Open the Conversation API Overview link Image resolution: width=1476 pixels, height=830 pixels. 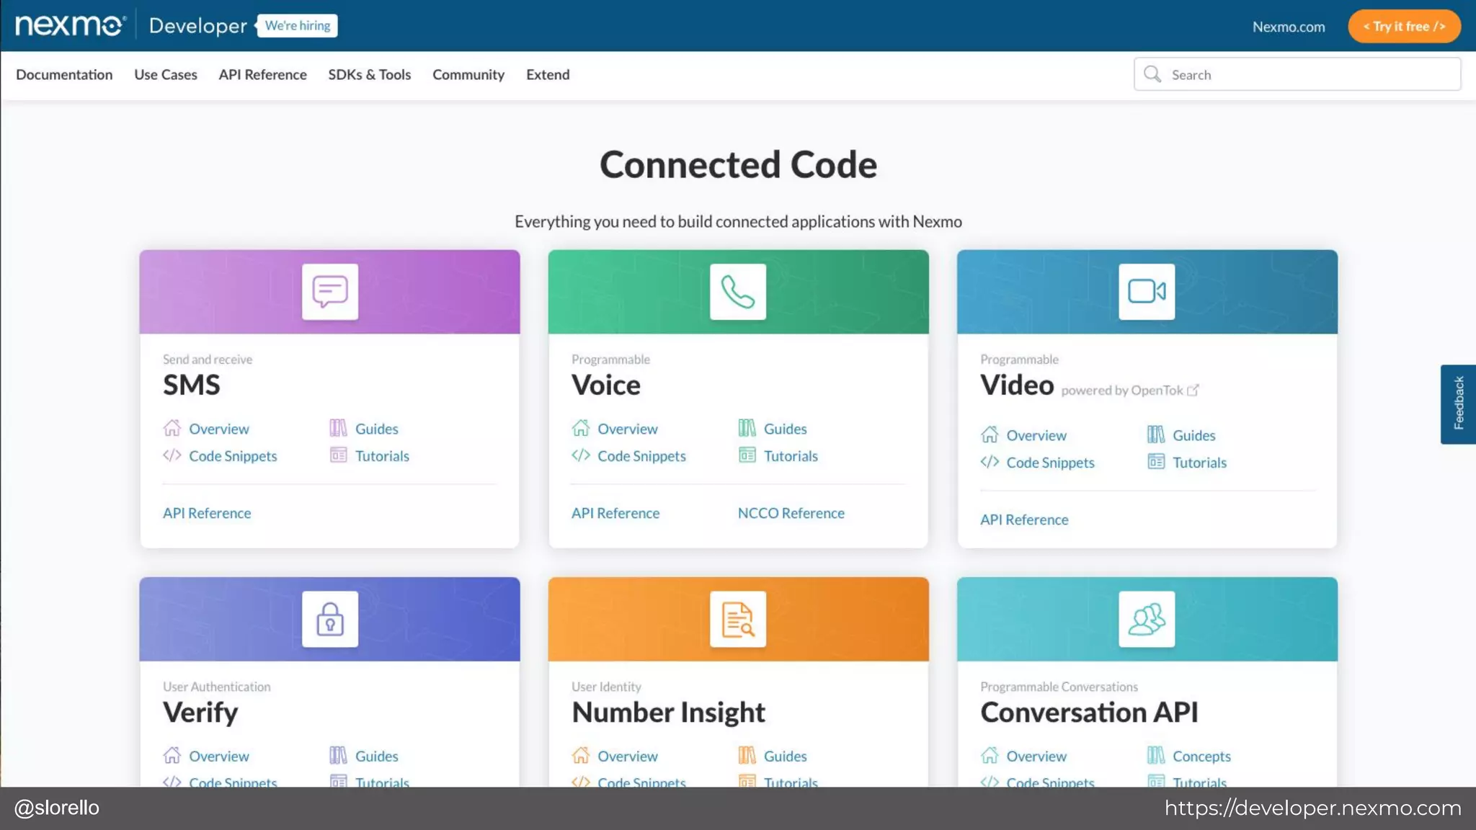click(x=1036, y=756)
